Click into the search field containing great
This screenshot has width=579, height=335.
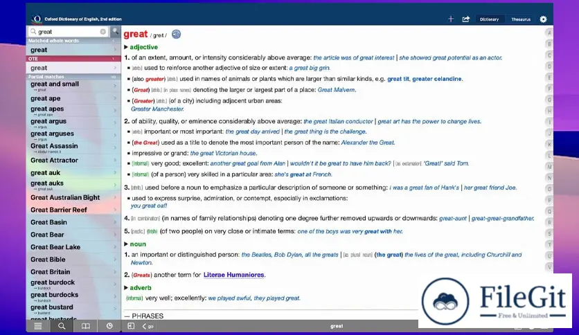(x=69, y=32)
